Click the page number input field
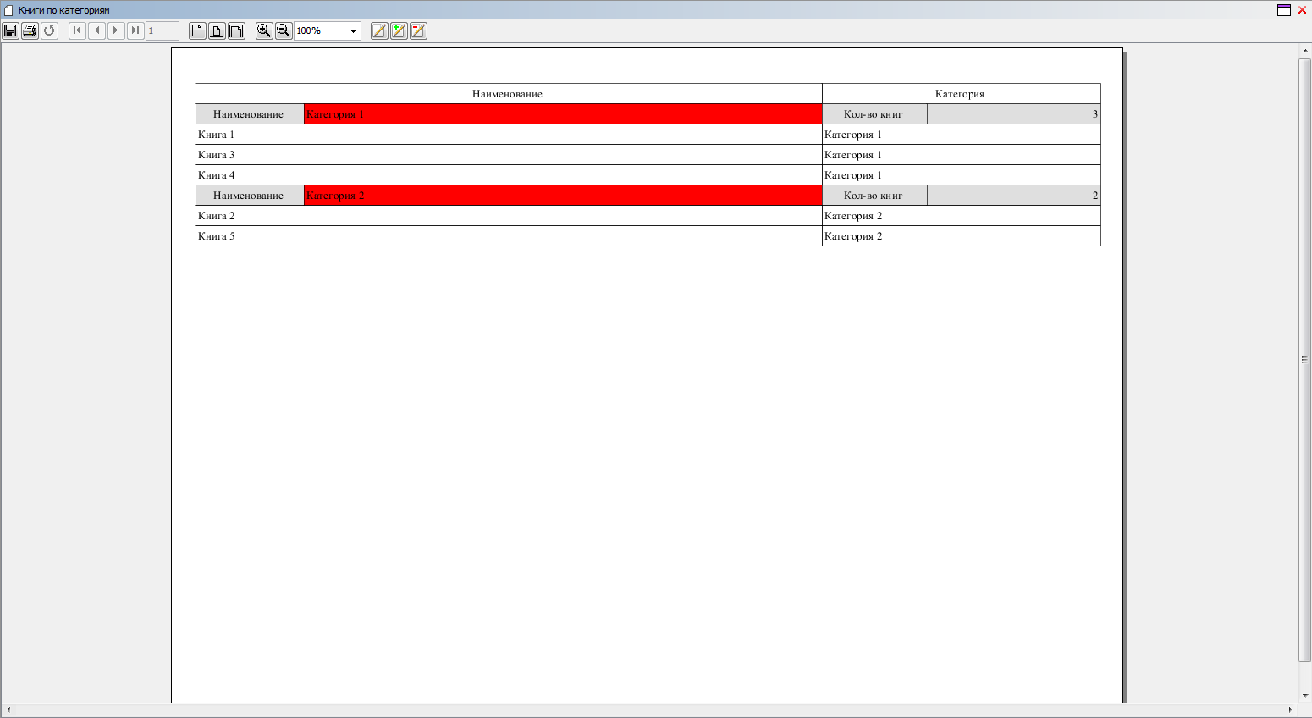Viewport: 1312px width, 718px height. click(x=163, y=31)
